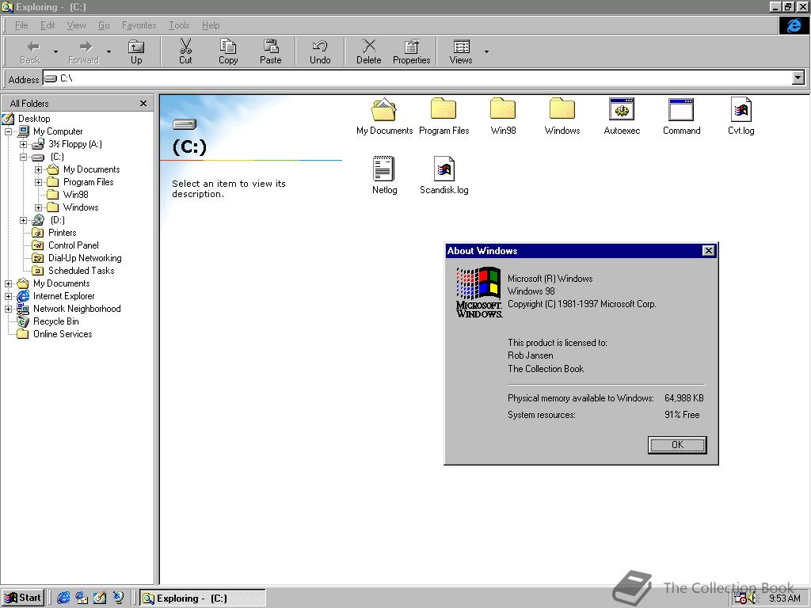Open the Tools menu
Screen dimensions: 811x608
coord(178,25)
